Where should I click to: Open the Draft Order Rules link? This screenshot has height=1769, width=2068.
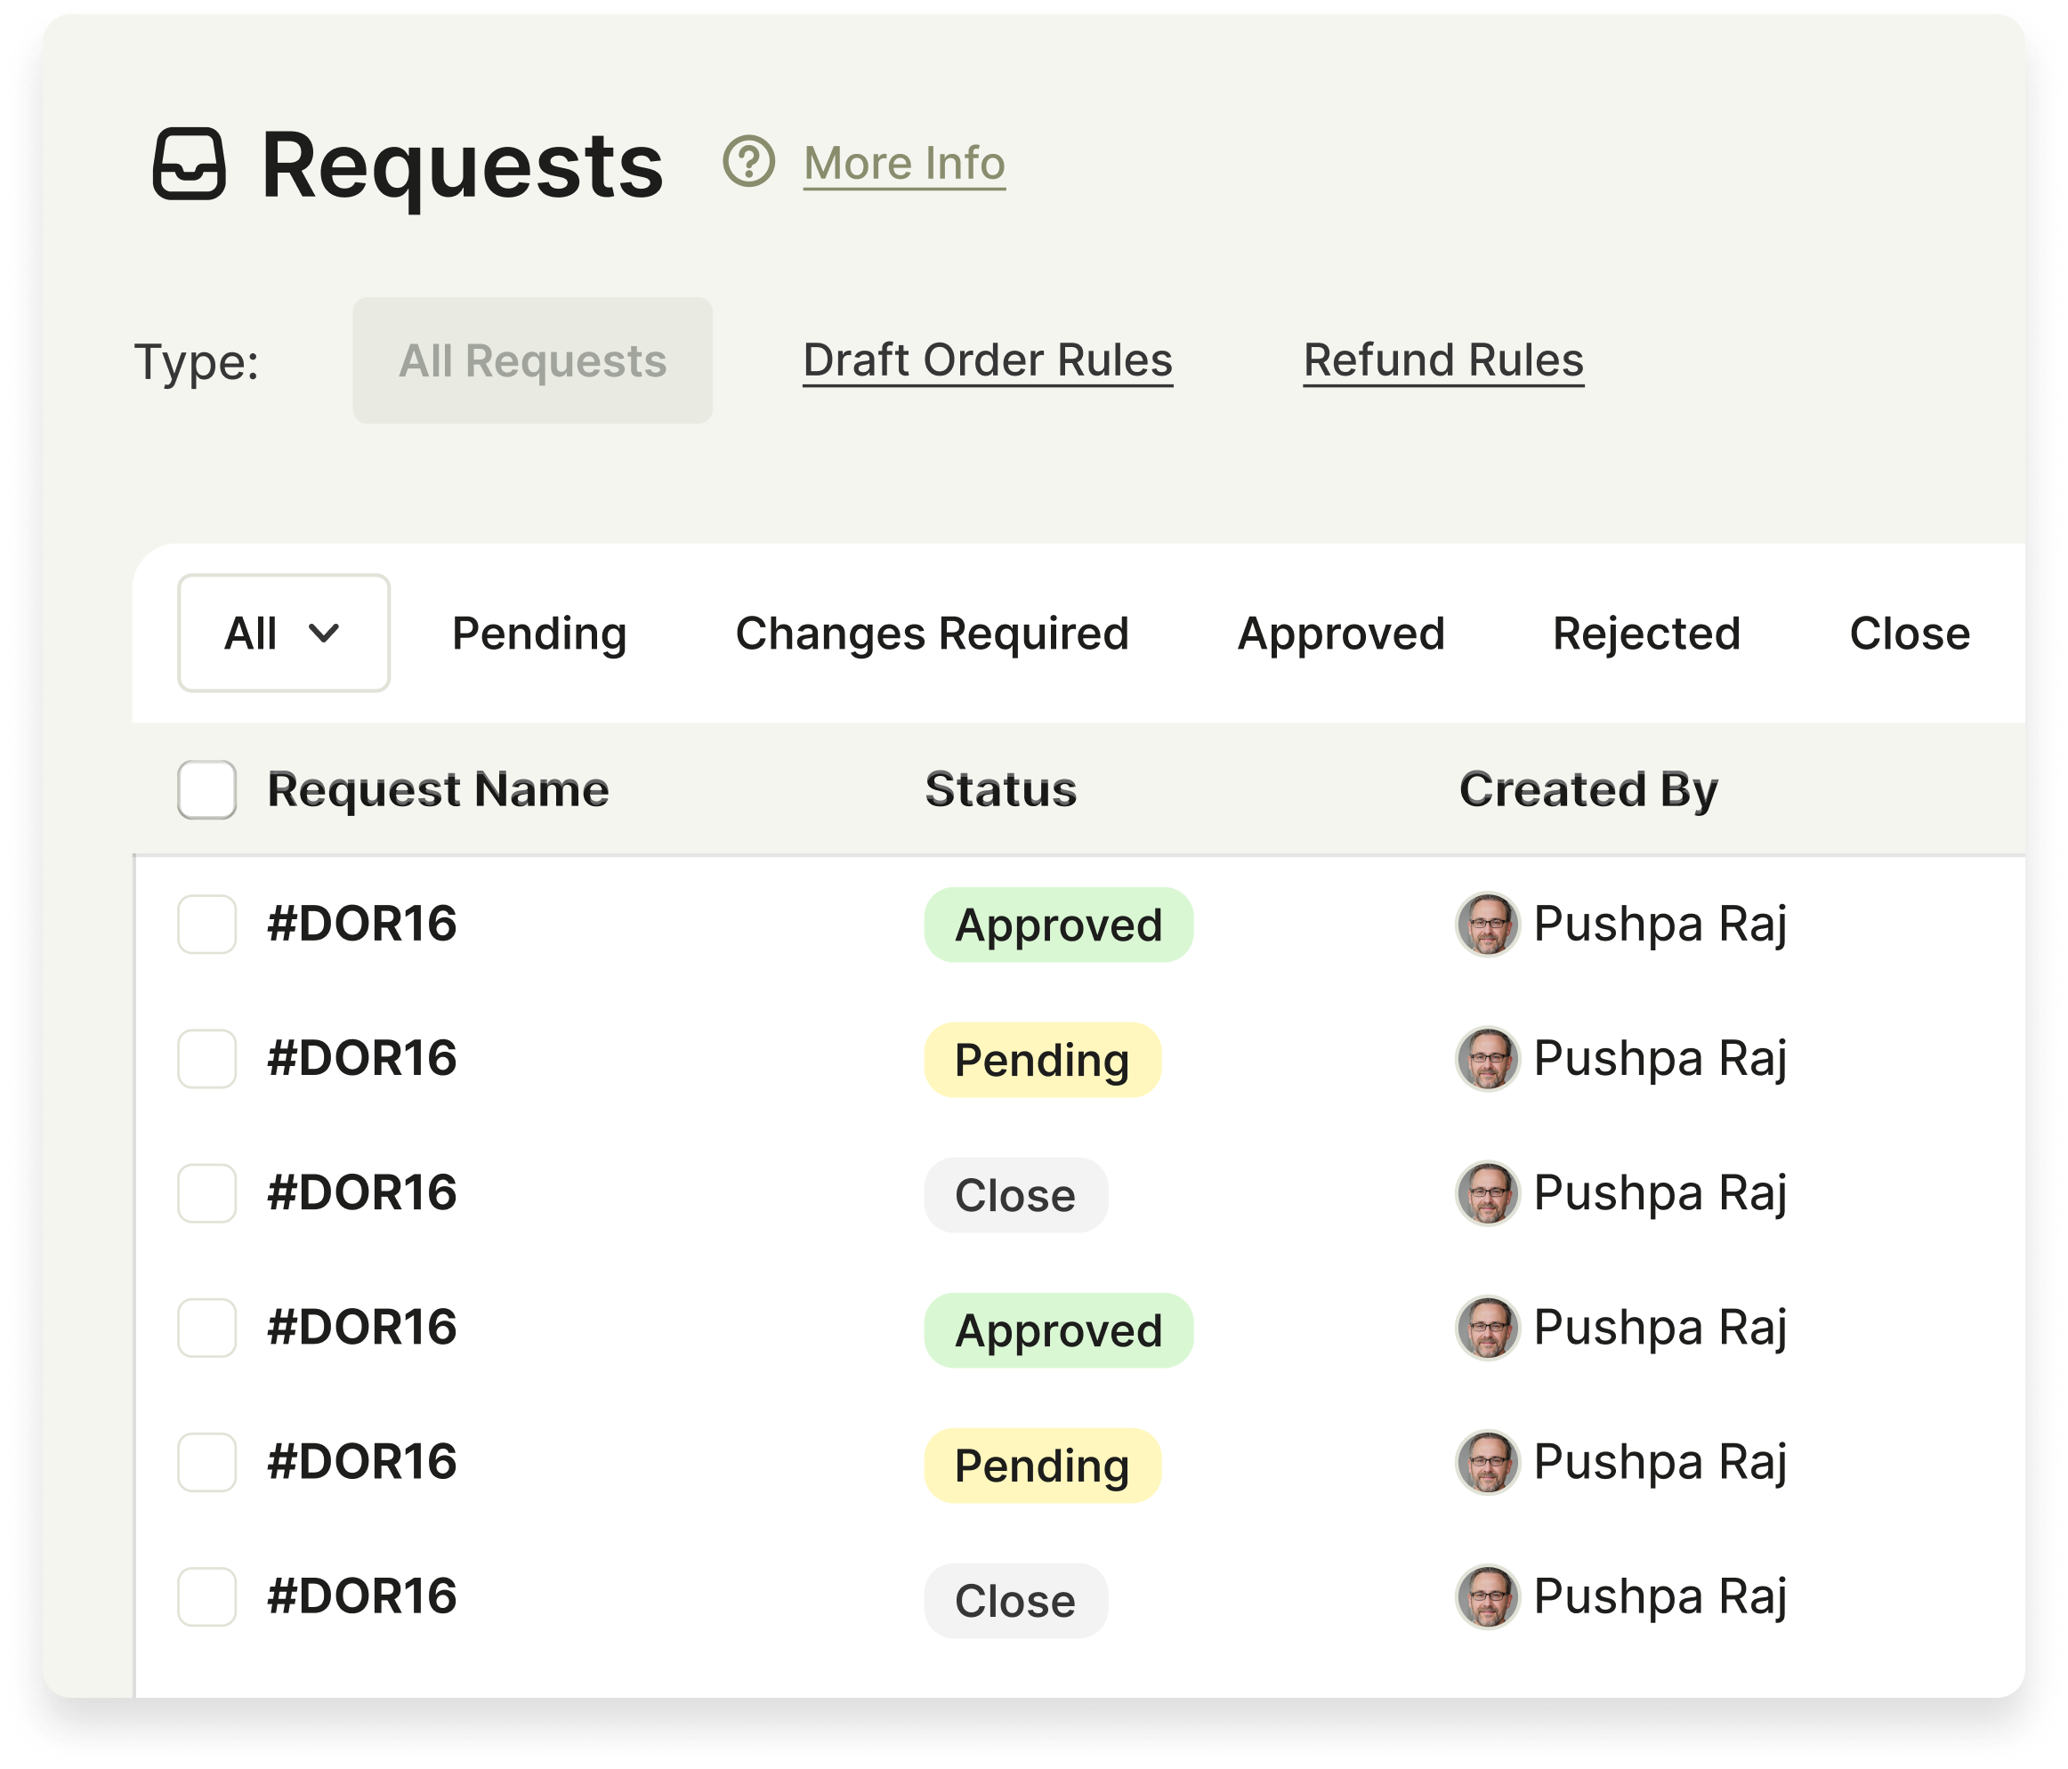tap(988, 360)
